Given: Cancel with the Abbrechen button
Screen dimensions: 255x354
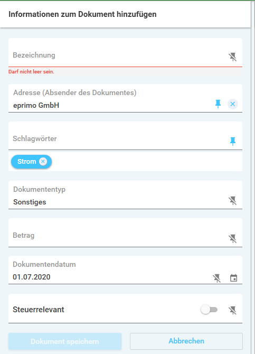Looking at the screenshot, I should tap(186, 341).
